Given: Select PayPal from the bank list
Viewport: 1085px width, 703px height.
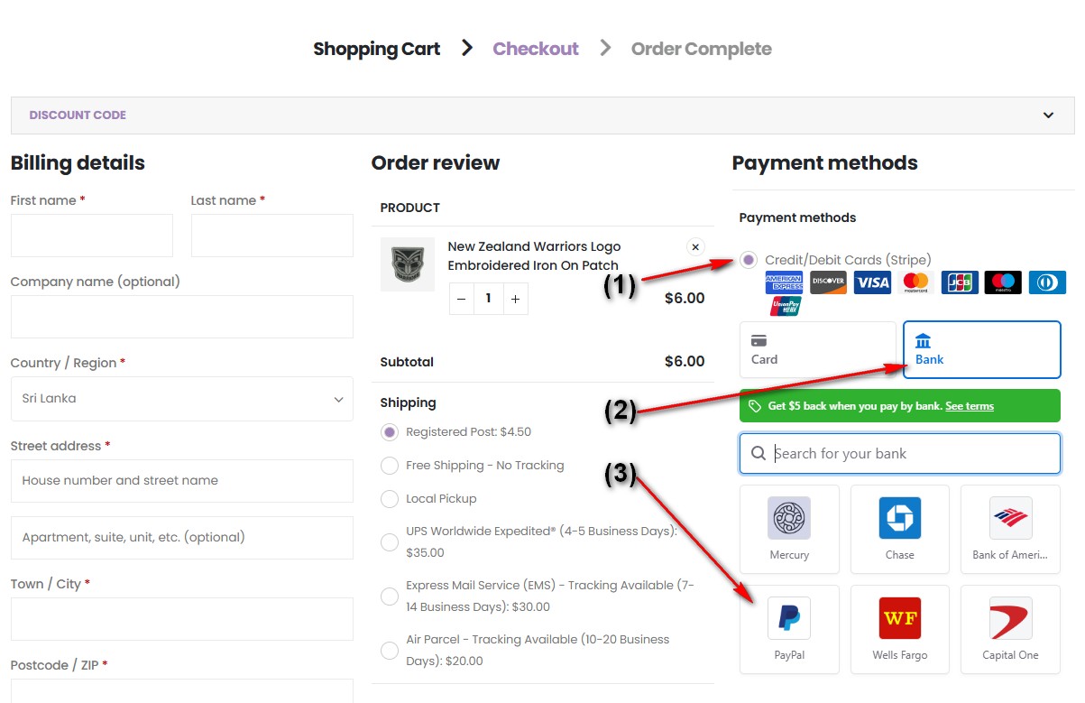Looking at the screenshot, I should [x=789, y=629].
